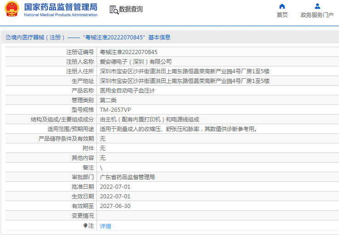
Task: Select product name 医用全自动电子血压计
Action: point(127,91)
